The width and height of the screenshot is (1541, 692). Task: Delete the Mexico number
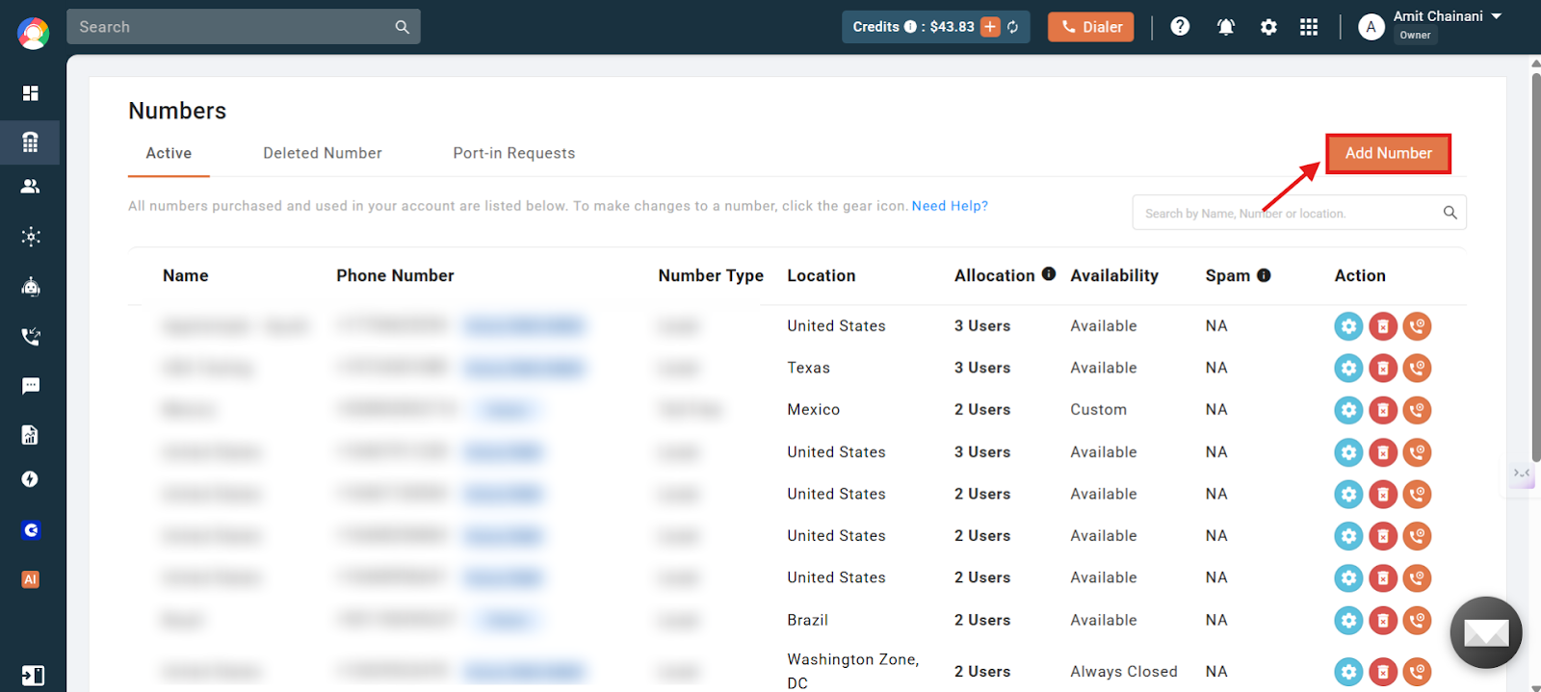1383,410
